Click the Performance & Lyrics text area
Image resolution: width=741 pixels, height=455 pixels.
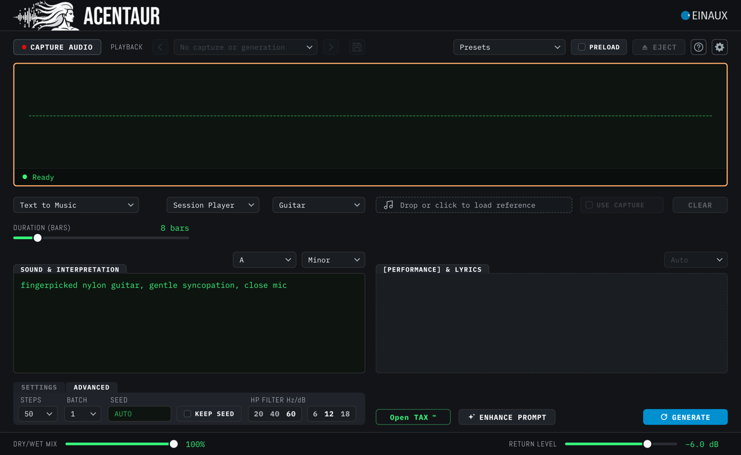tap(552, 323)
